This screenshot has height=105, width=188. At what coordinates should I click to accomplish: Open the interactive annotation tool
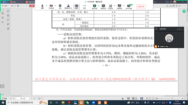point(110,7)
